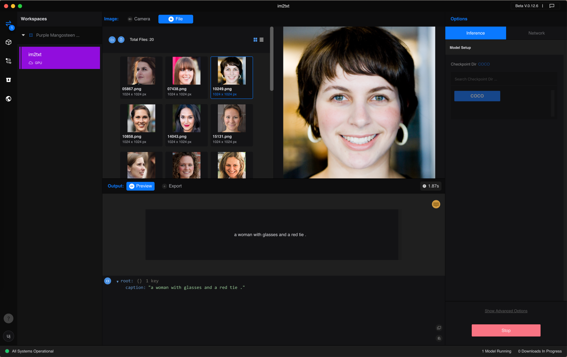The height and width of the screenshot is (357, 567).
Task: Expand Show Advanced Options
Action: [x=506, y=311]
